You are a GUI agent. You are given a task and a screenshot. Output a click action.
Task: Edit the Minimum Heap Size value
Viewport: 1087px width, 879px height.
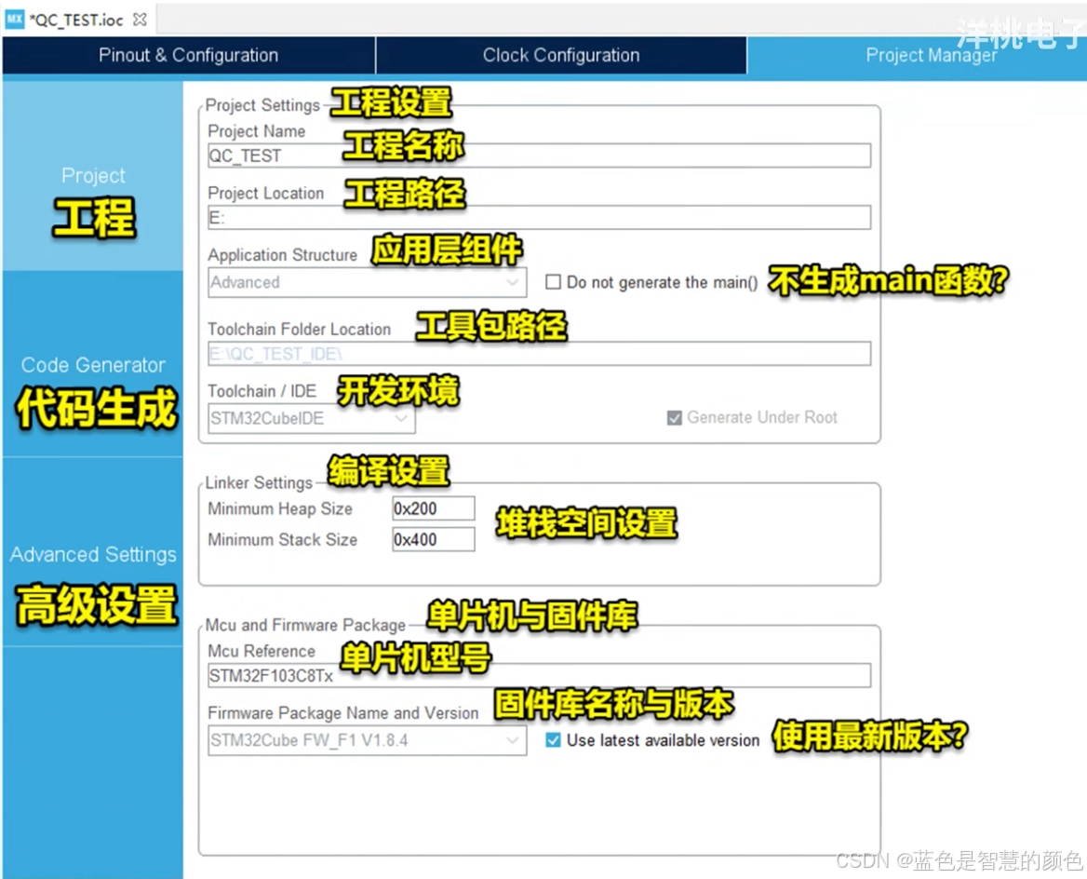434,508
